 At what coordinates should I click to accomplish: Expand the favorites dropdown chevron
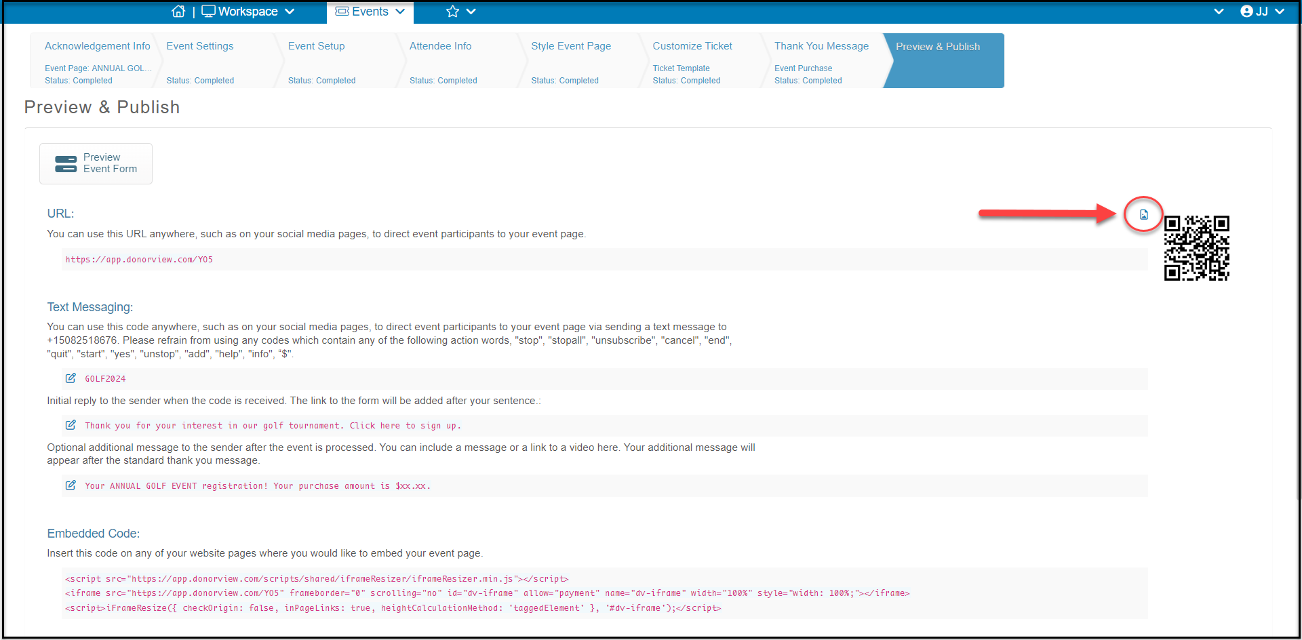471,12
